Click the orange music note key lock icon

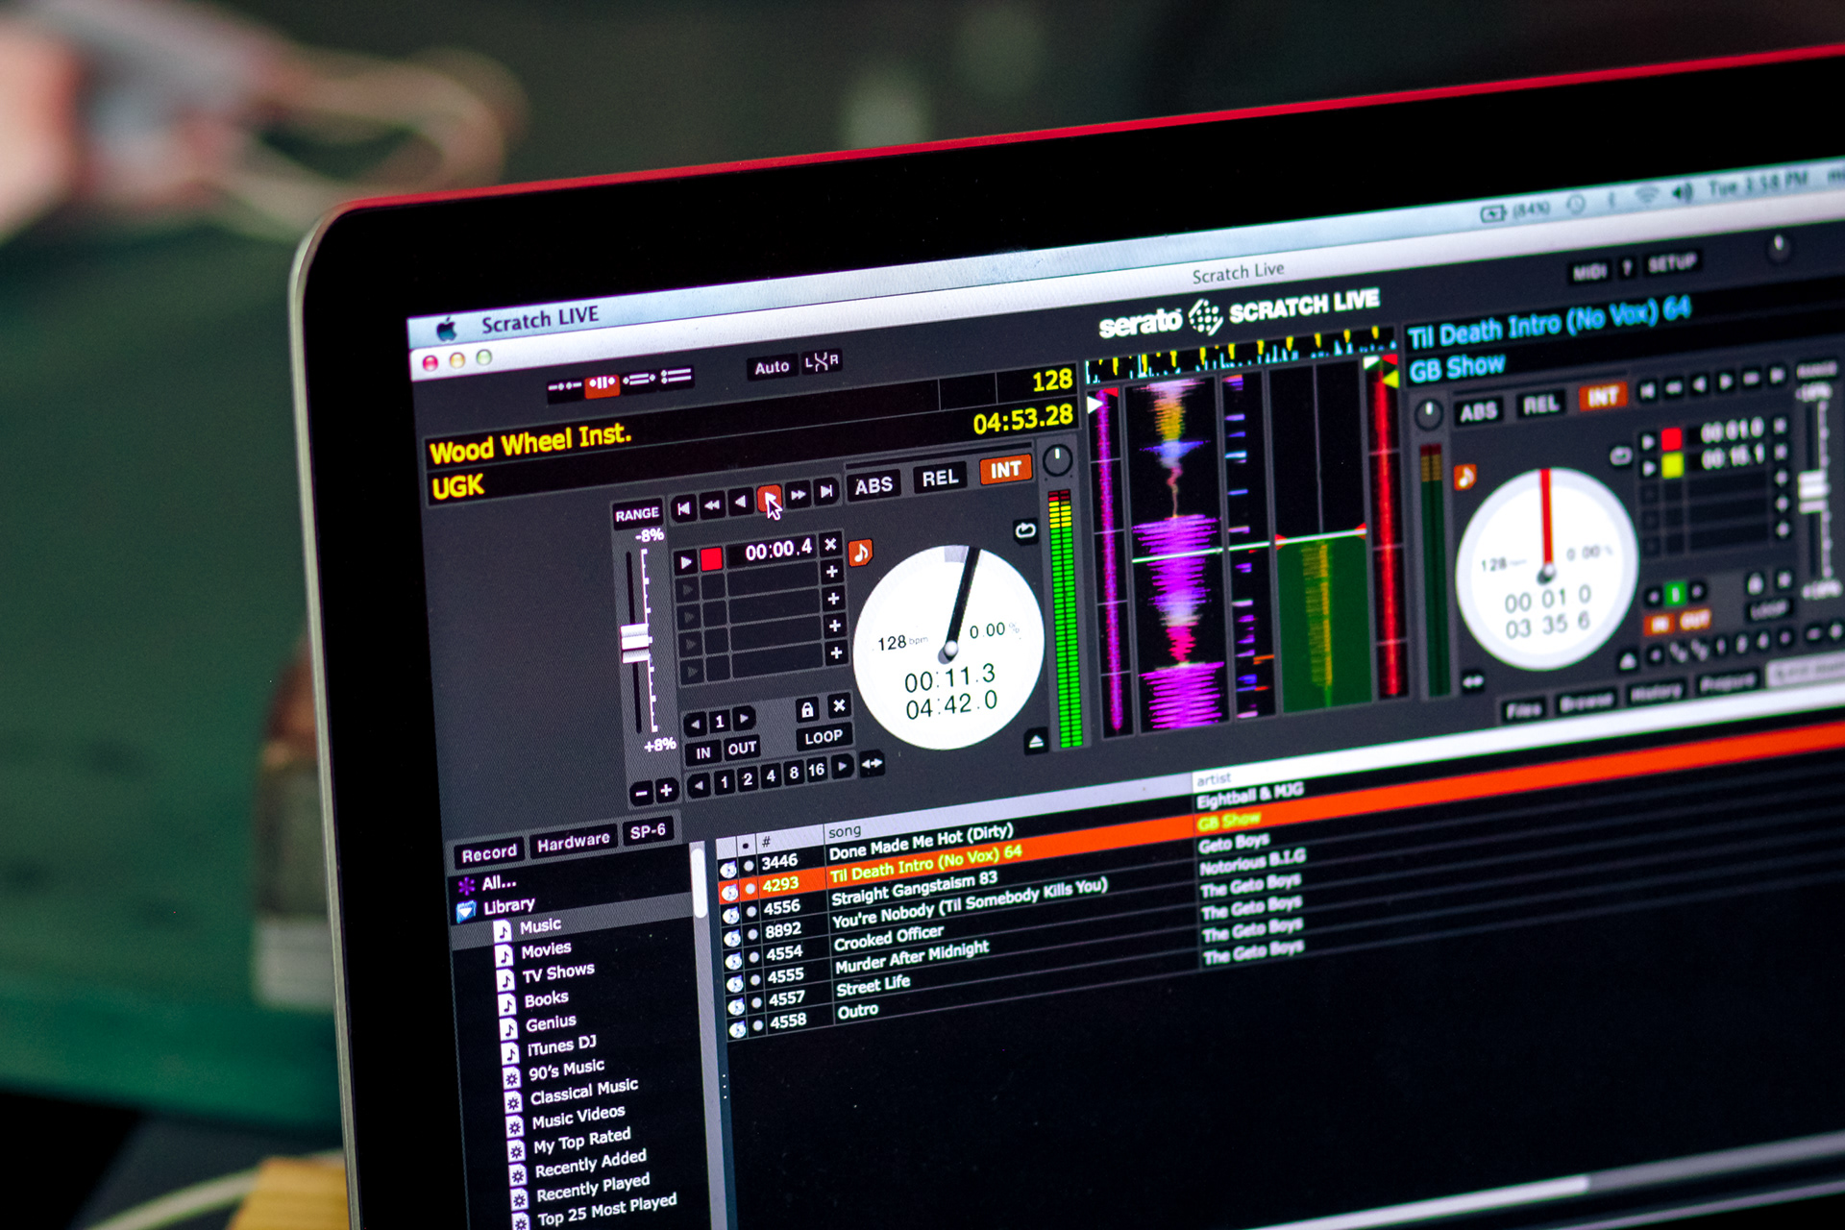tap(860, 553)
